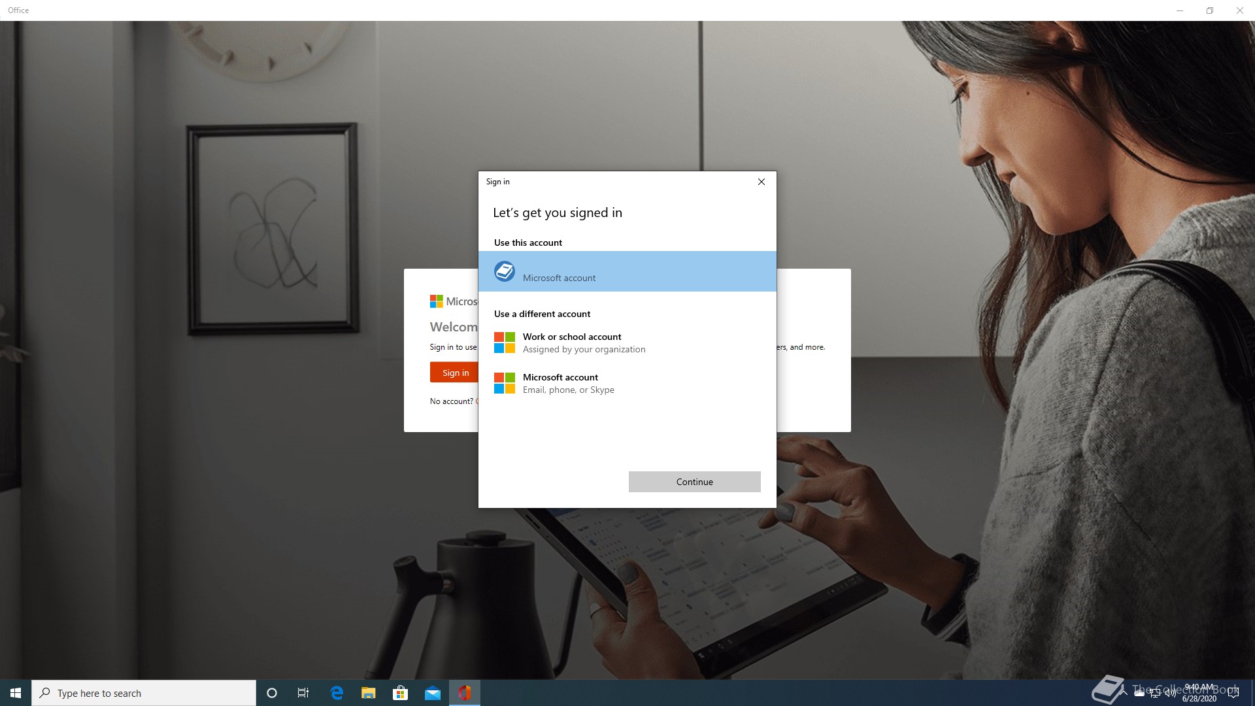Open Microsoft Store from the taskbar
The image size is (1255, 706).
[400, 693]
